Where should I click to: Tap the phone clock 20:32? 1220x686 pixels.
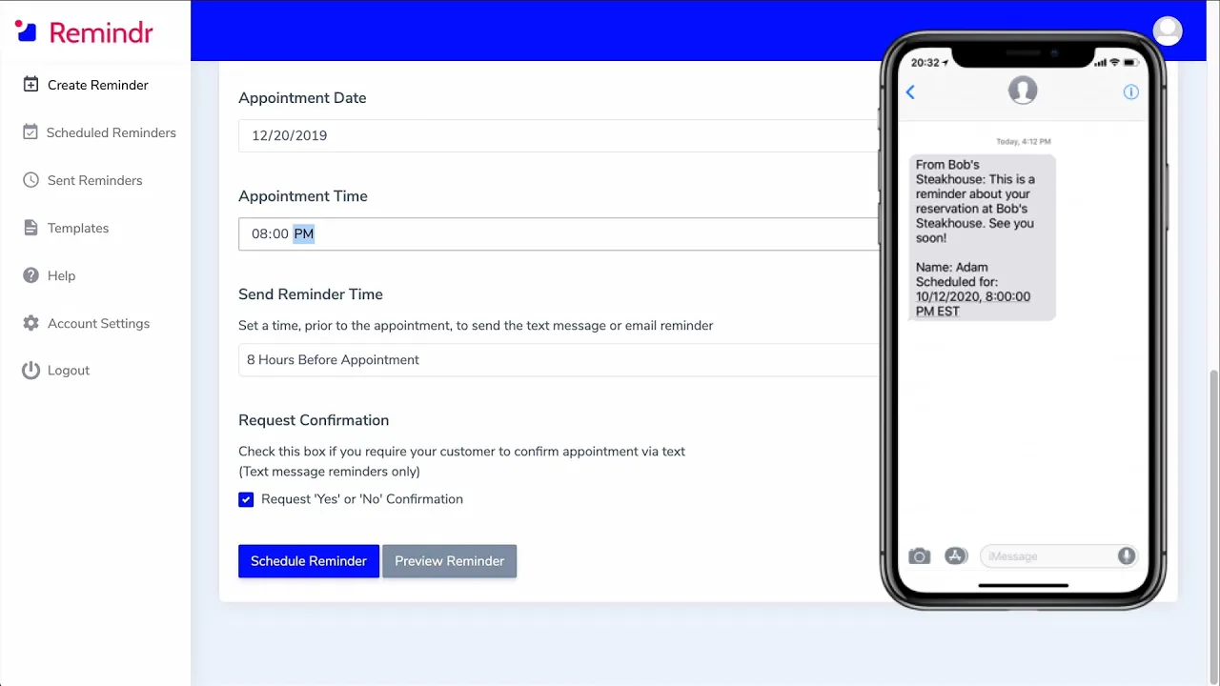coord(925,63)
